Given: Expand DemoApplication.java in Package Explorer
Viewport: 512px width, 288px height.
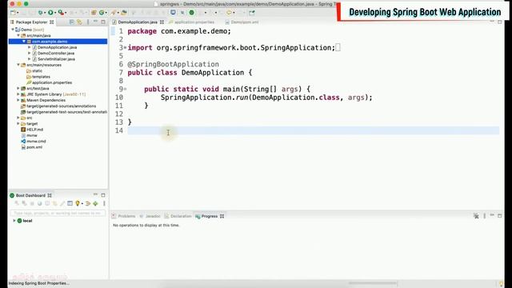Looking at the screenshot, I should pyautogui.click(x=30, y=47).
